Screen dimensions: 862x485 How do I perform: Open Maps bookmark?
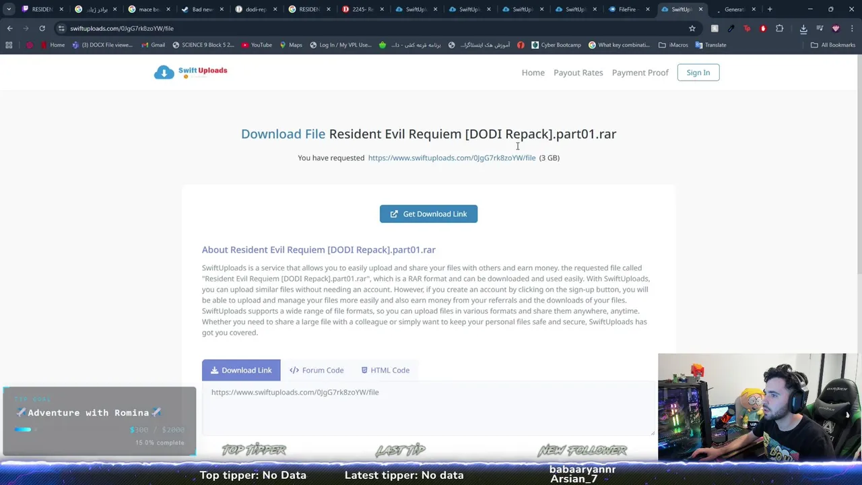tap(290, 45)
